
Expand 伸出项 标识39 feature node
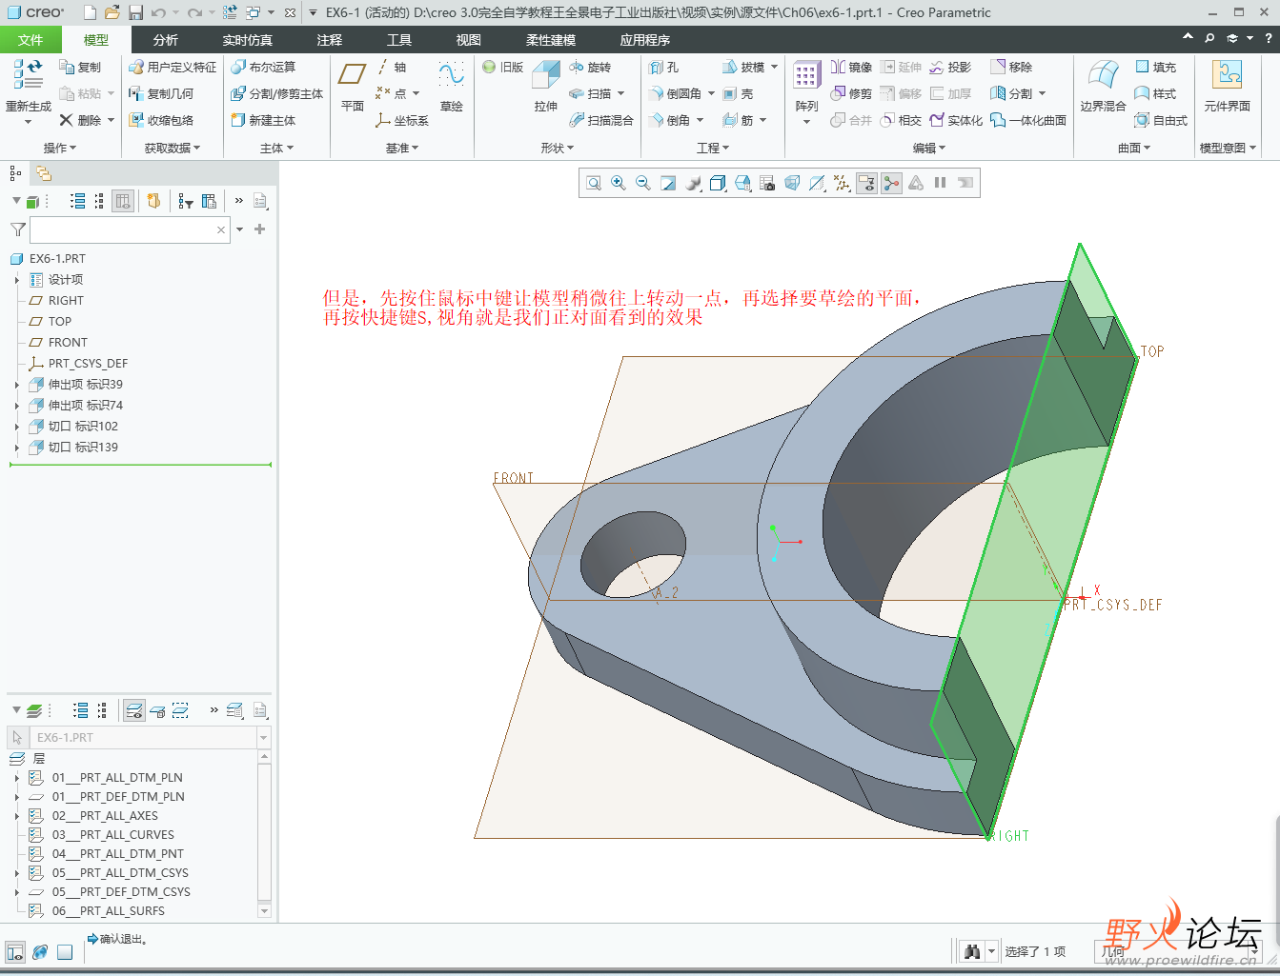click(x=17, y=385)
